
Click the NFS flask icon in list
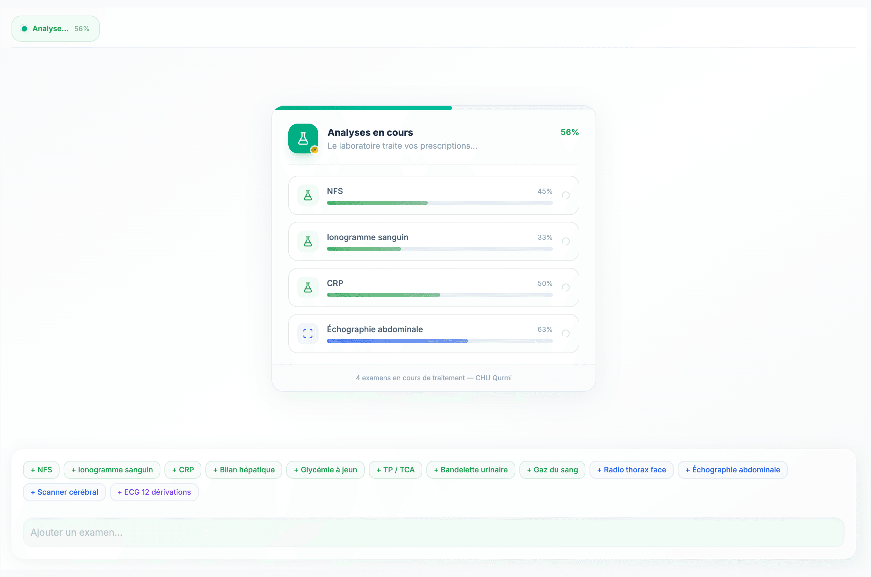click(x=308, y=195)
